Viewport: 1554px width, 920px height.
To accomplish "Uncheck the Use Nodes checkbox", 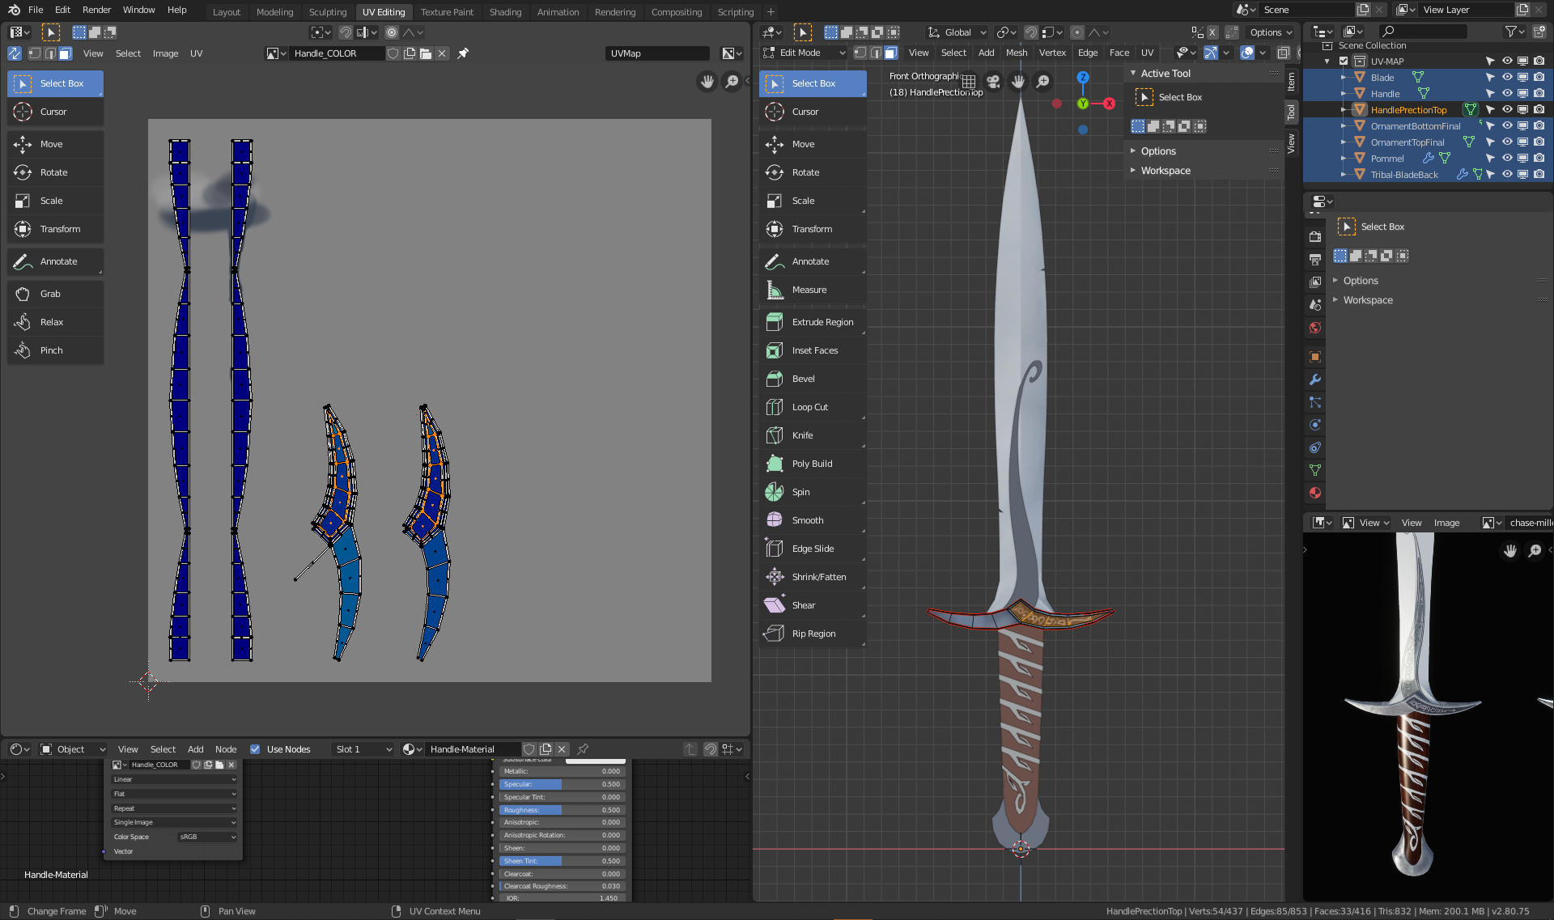I will point(255,749).
